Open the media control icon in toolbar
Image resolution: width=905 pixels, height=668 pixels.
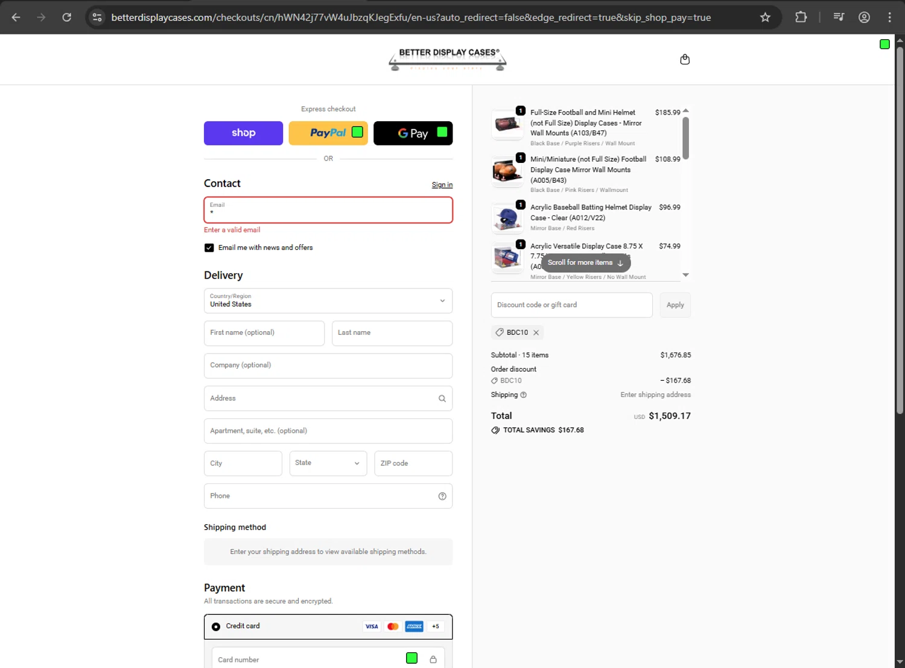(839, 17)
